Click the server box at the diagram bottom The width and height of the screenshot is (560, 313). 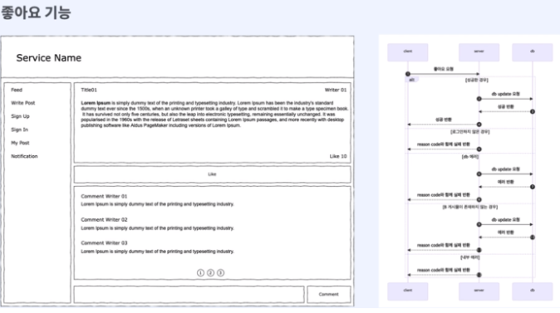click(x=479, y=291)
